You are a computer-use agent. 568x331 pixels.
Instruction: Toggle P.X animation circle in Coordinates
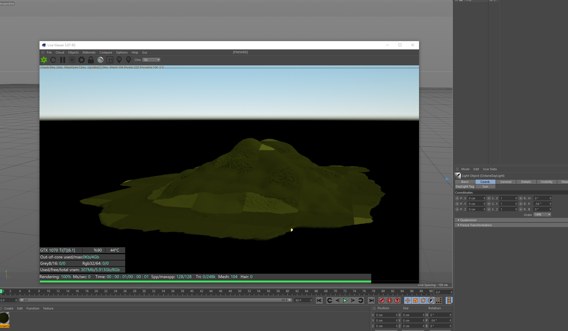tap(457, 198)
